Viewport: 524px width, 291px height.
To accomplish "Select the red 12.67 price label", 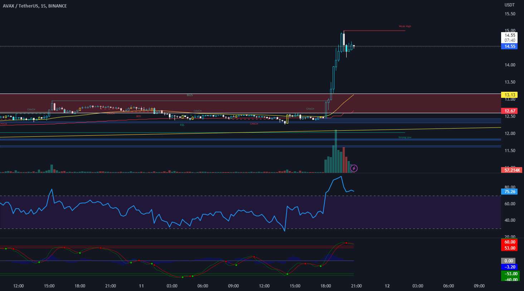I will click(x=510, y=111).
